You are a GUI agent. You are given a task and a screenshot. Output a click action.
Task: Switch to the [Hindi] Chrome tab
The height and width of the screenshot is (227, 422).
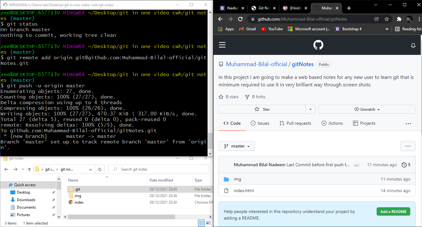coord(295,8)
